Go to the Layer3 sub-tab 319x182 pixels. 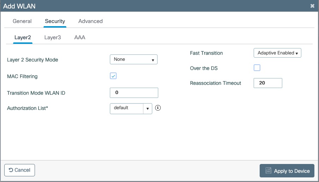click(x=53, y=37)
